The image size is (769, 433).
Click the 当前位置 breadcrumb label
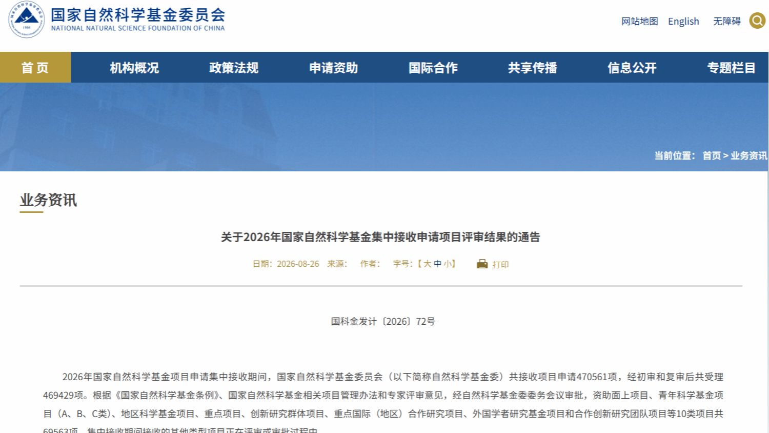pos(674,155)
